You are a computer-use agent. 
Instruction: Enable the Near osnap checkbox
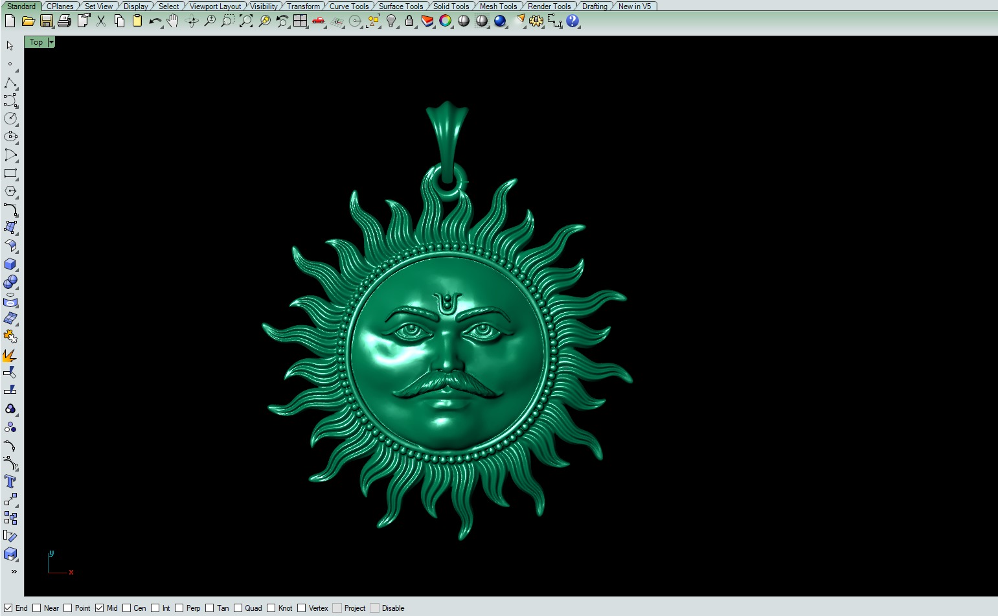point(37,608)
